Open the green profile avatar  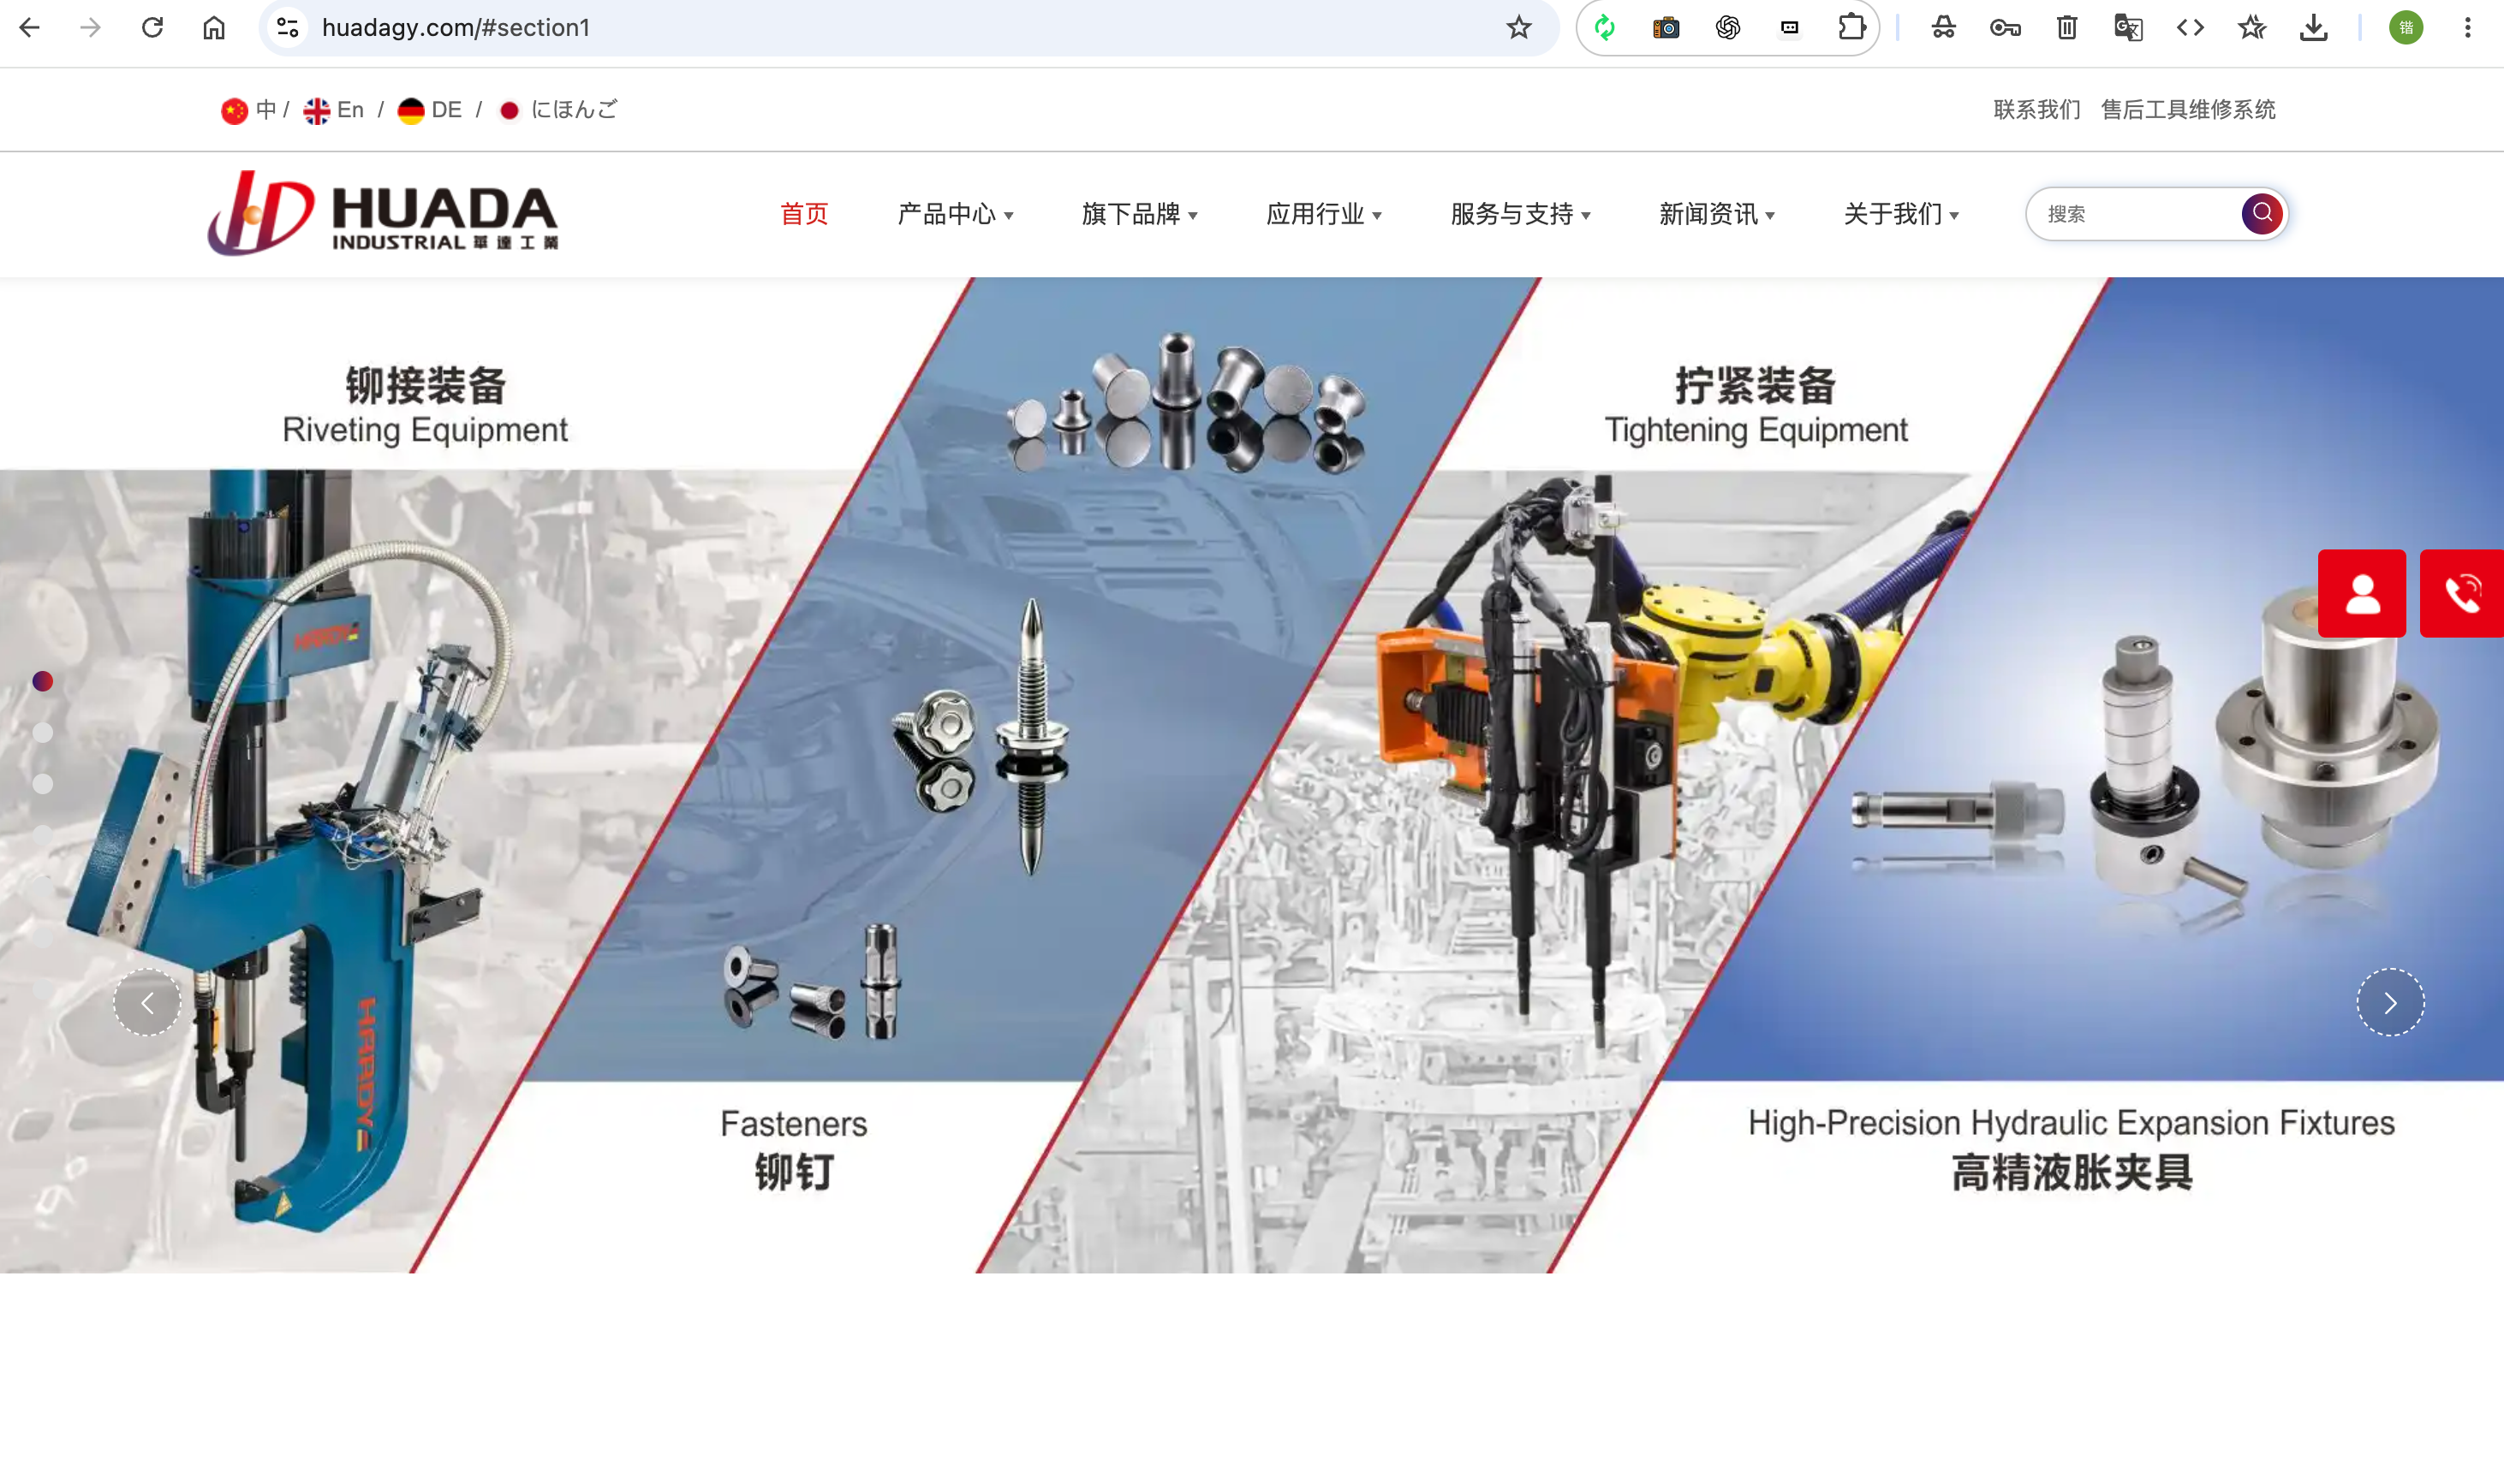coord(2406,27)
